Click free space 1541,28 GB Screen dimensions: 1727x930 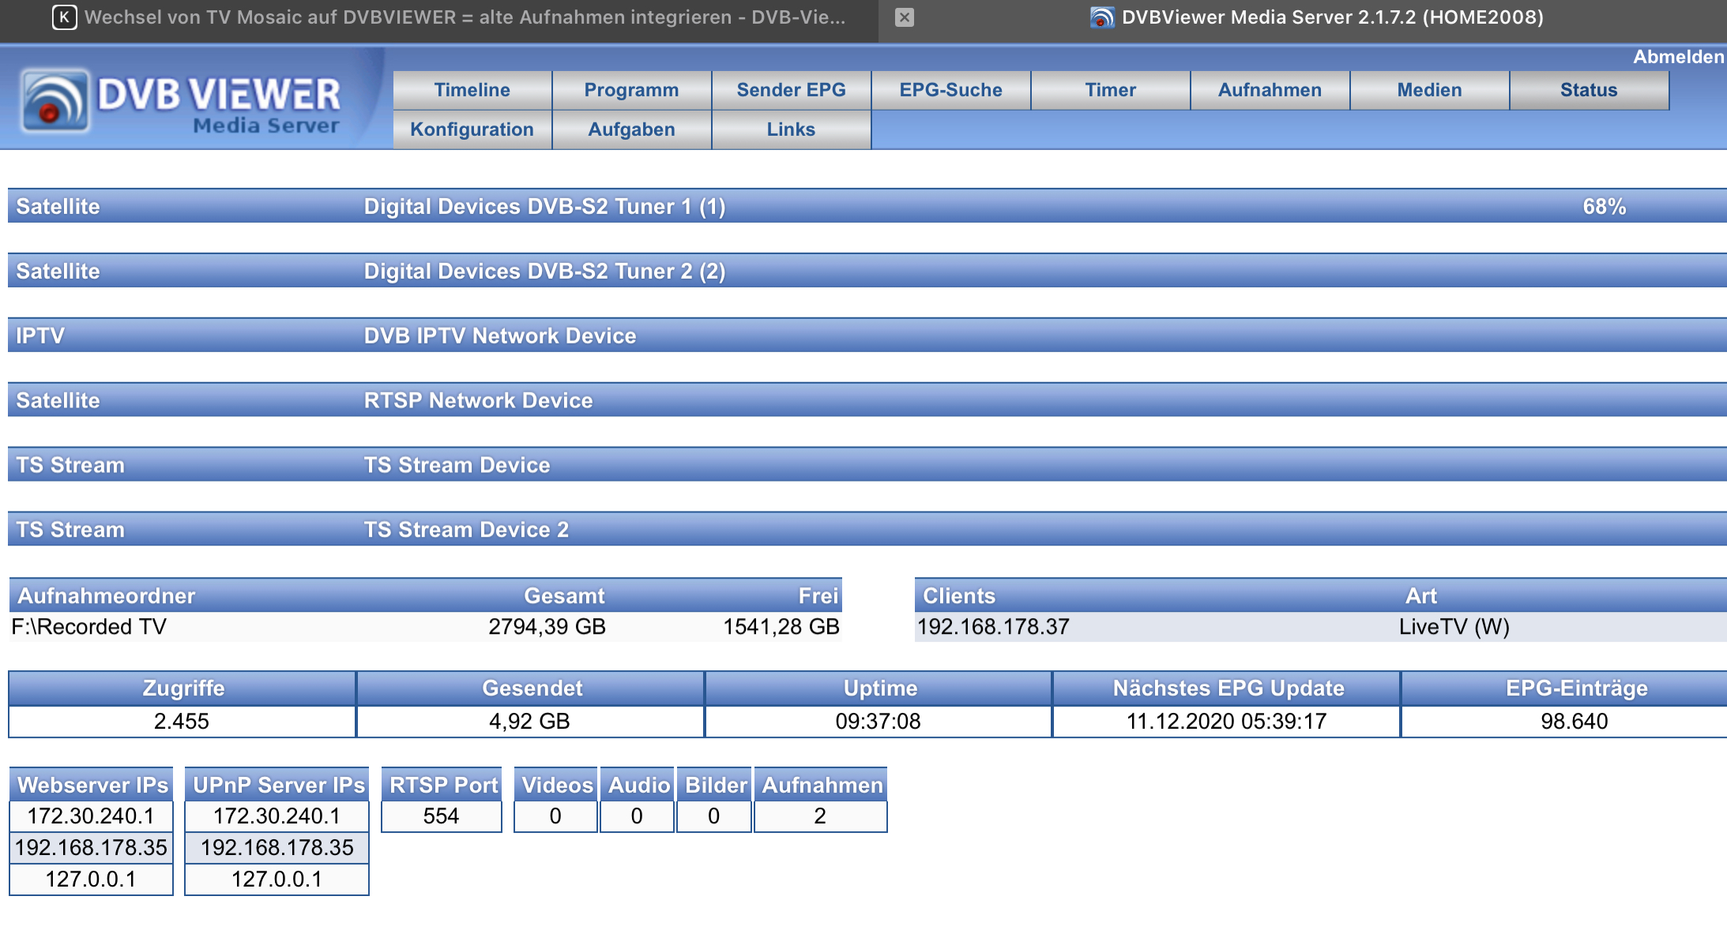click(781, 627)
